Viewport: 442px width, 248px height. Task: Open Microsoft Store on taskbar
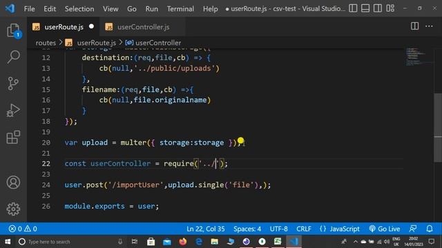[x=151, y=242]
